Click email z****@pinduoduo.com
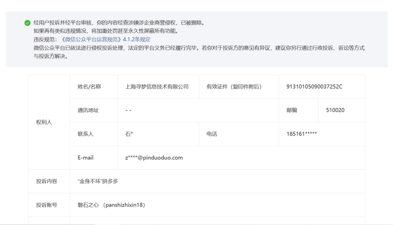Viewport: 393px width, 225px height. point(154,158)
